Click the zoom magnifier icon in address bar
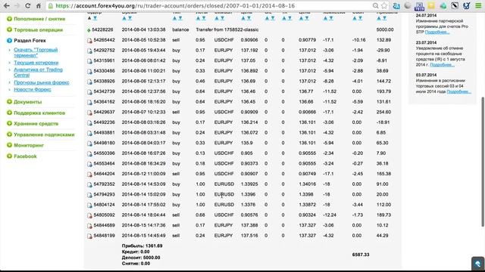 (376, 5)
